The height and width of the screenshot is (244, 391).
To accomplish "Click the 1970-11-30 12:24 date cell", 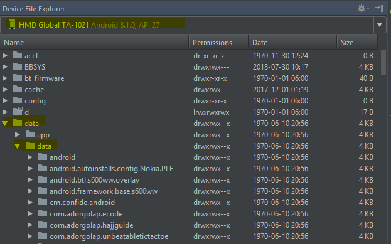I will (281, 56).
